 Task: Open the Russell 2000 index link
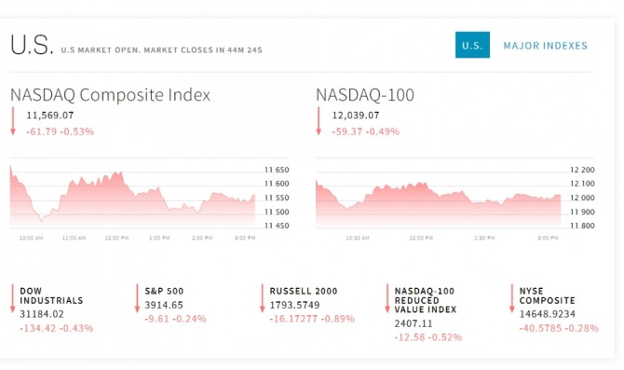click(304, 291)
